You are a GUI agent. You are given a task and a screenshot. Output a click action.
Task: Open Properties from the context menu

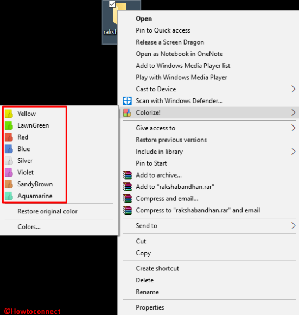click(x=150, y=307)
